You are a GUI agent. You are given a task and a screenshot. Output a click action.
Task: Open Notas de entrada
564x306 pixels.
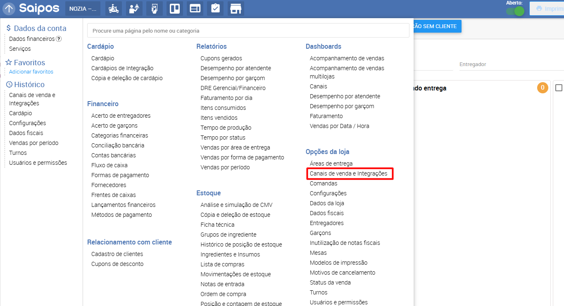pyautogui.click(x=222, y=284)
